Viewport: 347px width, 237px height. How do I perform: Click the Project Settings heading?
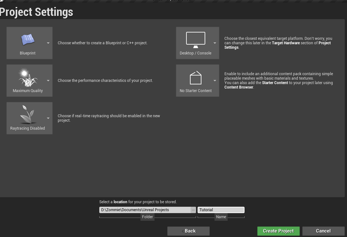coord(36,12)
